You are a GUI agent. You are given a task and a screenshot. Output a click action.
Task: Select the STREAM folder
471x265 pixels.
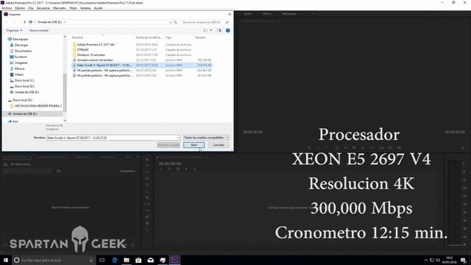click(x=82, y=49)
